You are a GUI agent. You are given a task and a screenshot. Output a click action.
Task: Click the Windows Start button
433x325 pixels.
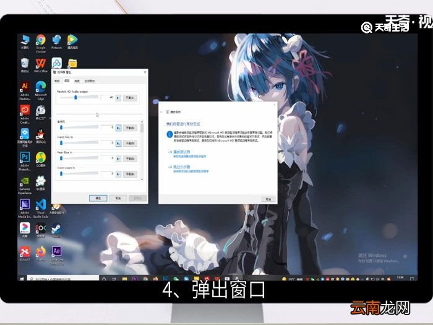(22, 279)
